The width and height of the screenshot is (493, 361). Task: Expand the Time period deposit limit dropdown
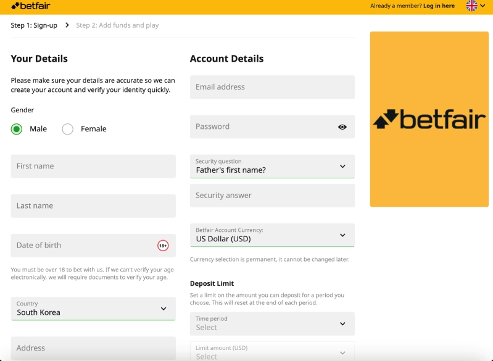[x=272, y=323]
